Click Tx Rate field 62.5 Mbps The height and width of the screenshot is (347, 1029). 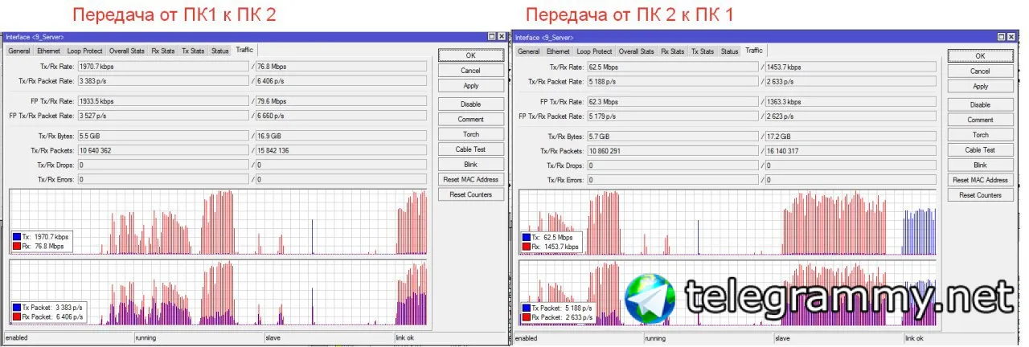point(673,67)
